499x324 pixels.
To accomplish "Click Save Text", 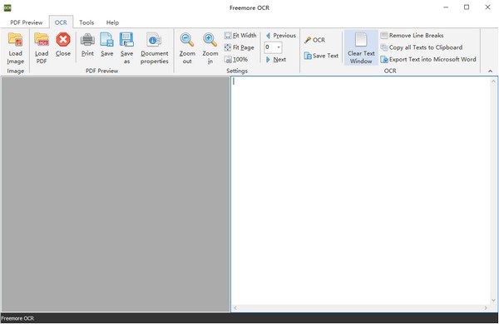I will (321, 56).
